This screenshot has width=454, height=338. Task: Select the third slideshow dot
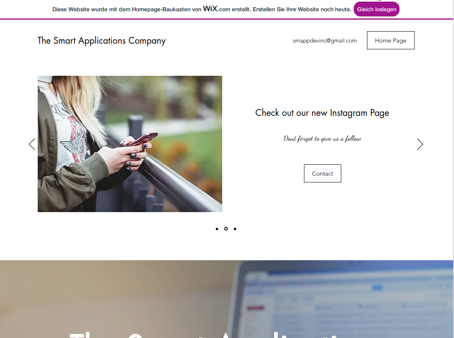(x=235, y=229)
